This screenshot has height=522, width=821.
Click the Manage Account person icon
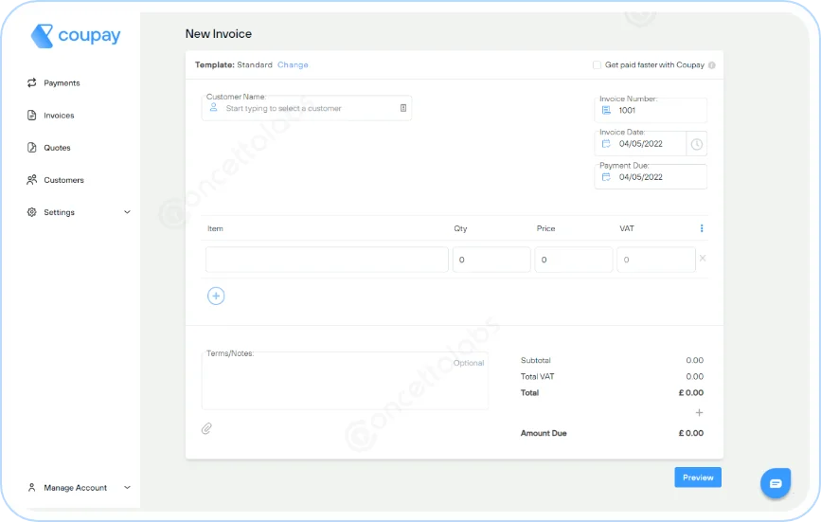click(32, 488)
